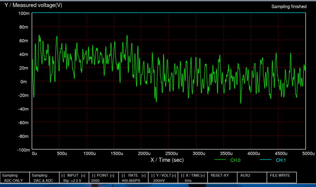Increase INPUT range with [+]
Viewport: 316px width, 187px height.
coord(83,176)
